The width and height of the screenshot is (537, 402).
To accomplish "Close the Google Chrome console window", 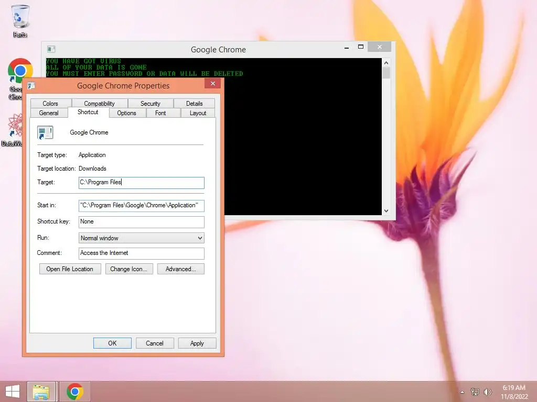I will (380, 47).
